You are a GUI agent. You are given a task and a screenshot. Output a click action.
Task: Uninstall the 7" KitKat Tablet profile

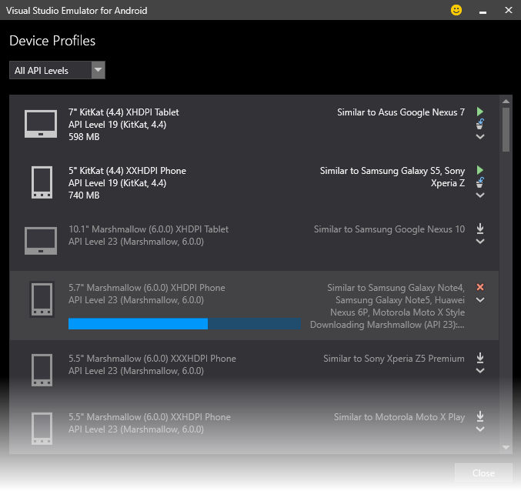coord(480,124)
